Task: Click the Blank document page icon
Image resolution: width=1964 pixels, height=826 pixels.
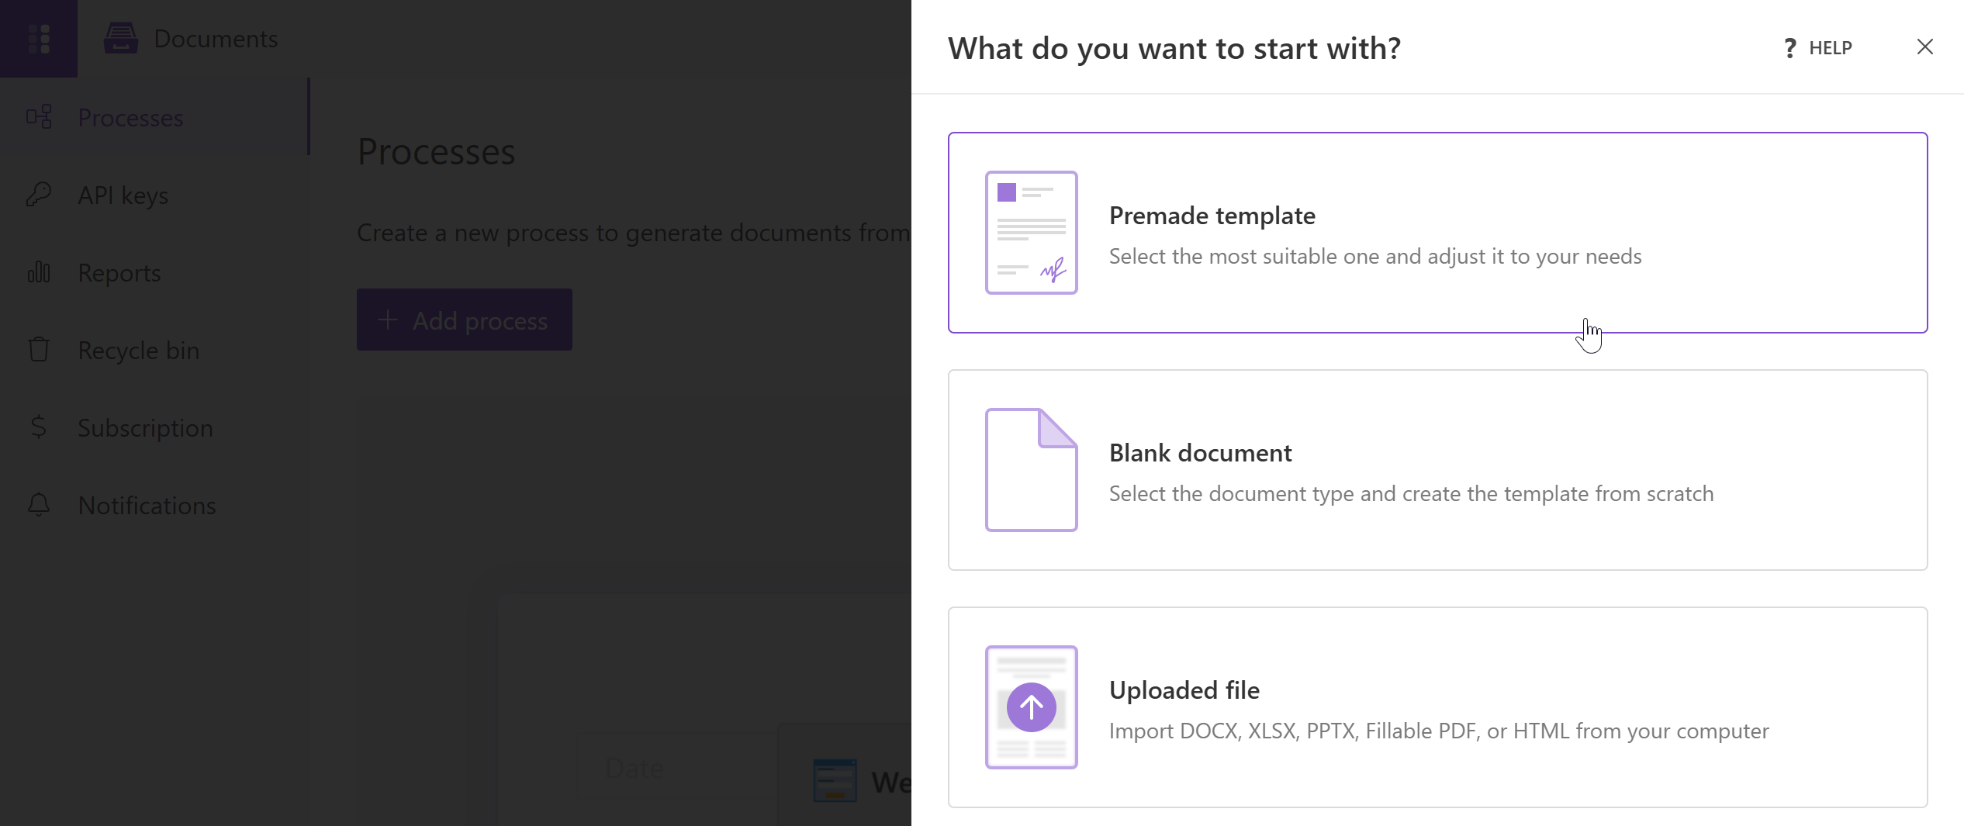Action: click(x=1032, y=470)
